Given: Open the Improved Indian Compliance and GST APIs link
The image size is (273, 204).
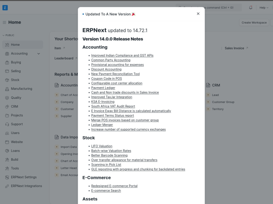Looking at the screenshot, I should coord(122,56).
